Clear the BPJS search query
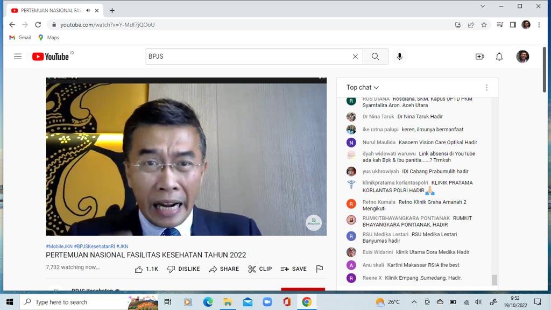Viewport: 551px width, 310px height. coord(355,57)
